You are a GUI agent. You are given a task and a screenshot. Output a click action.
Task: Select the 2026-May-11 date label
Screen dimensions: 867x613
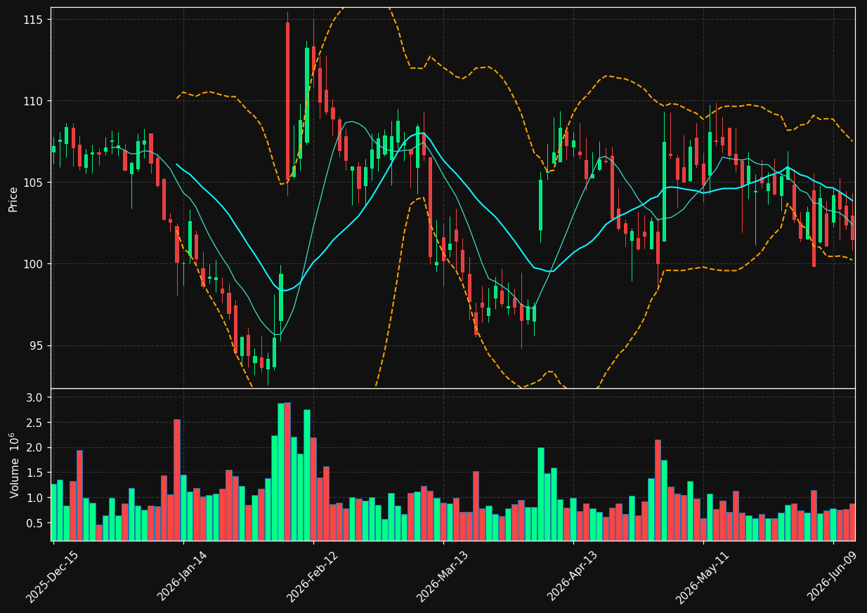703,576
